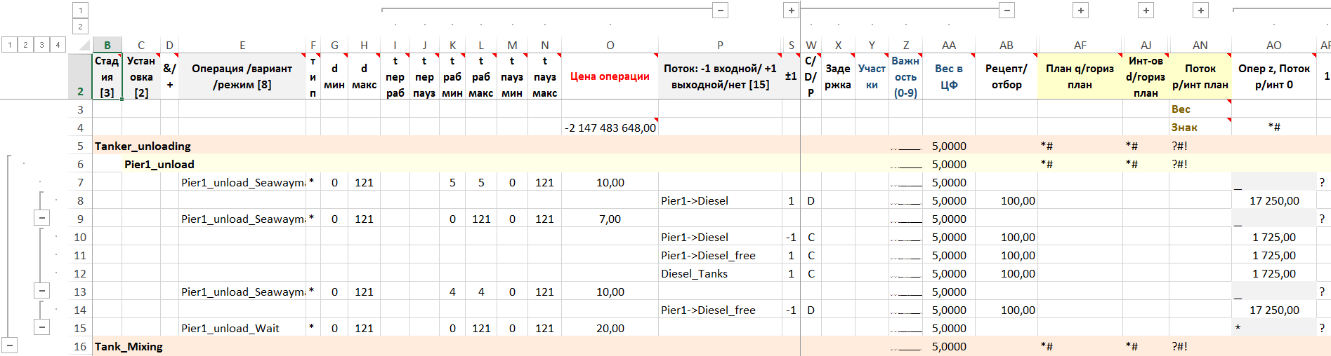Image resolution: width=1331 pixels, height=356 pixels.
Task: Expand the column group above column AN
Action: coord(1200,11)
